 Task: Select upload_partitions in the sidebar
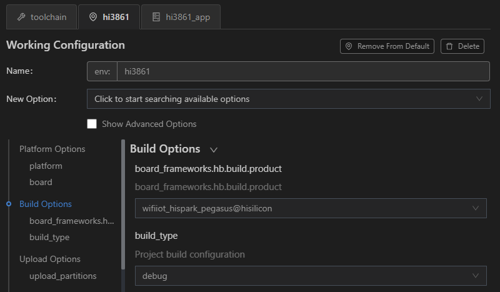click(63, 276)
